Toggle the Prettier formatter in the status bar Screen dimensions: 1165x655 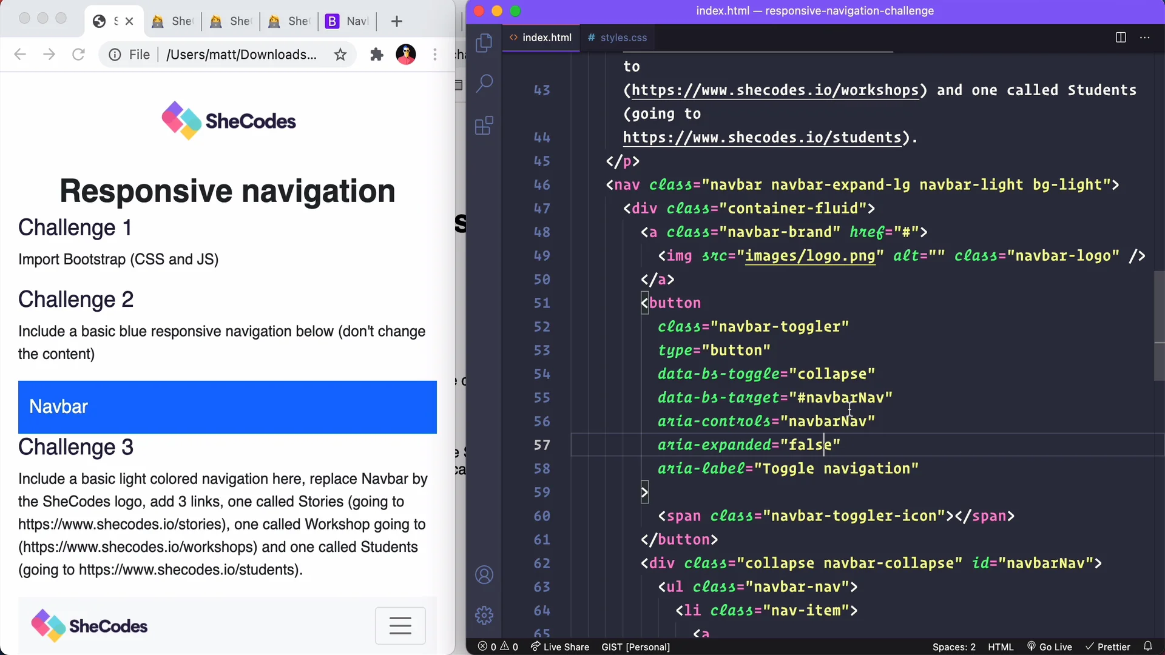[x=1109, y=647]
